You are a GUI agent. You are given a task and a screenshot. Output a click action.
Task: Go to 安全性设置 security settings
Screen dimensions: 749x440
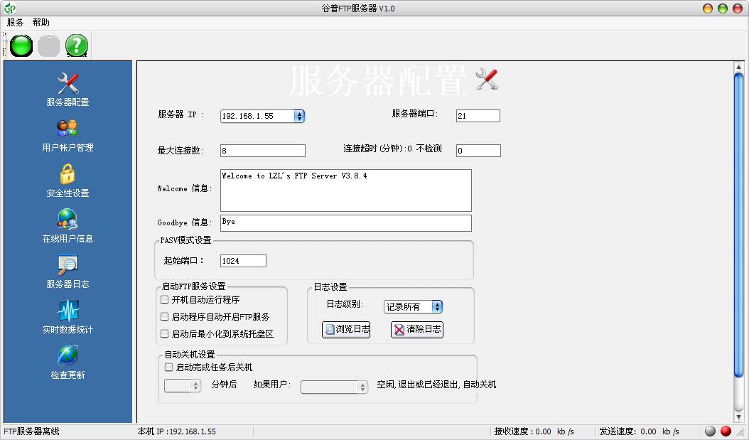click(68, 181)
